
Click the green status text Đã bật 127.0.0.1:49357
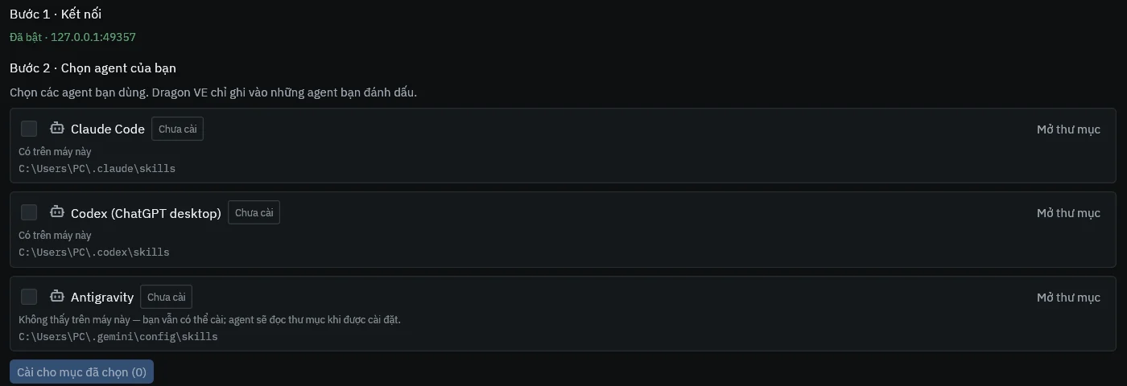72,37
